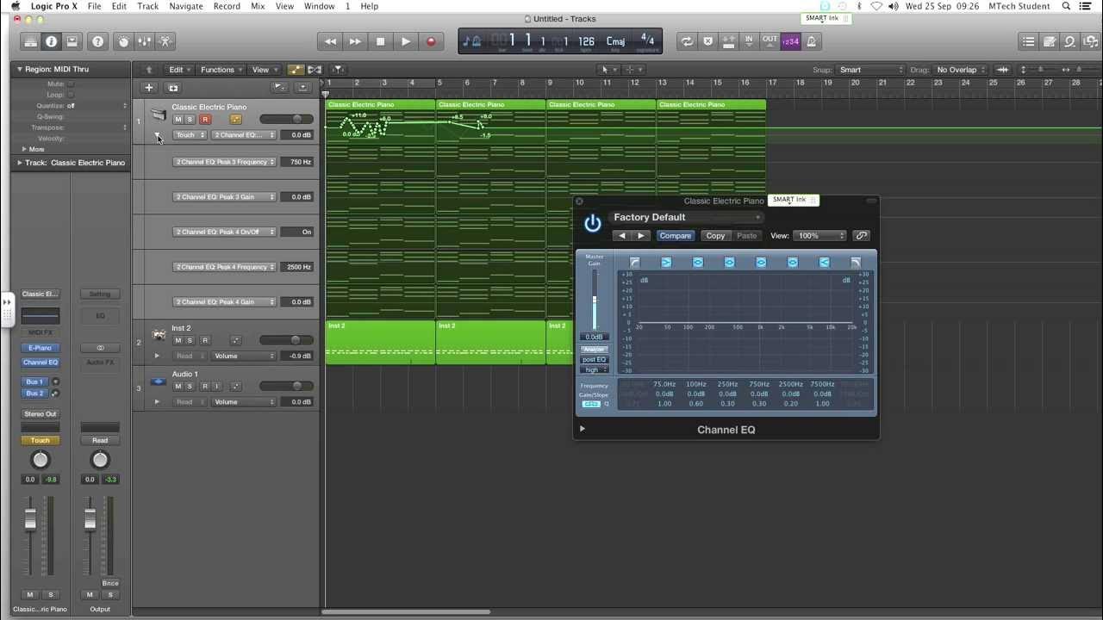This screenshot has width=1103, height=620.
Task: Open the Track menu
Action: click(147, 6)
